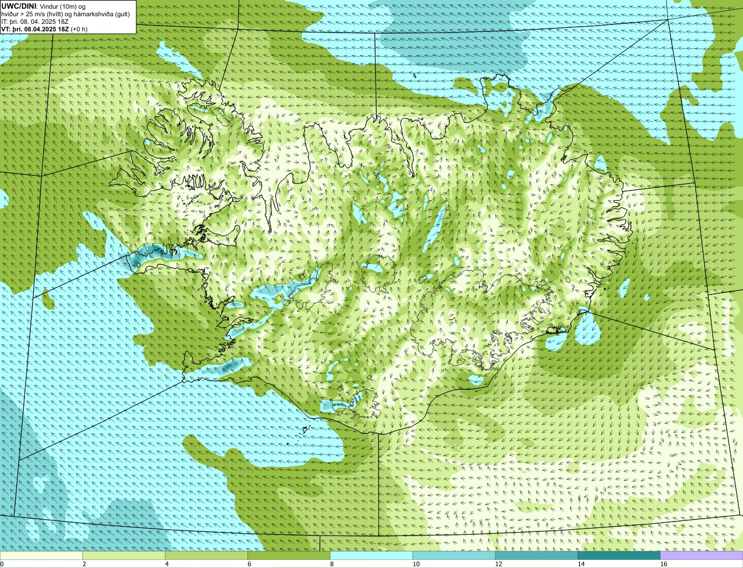Click the colorbar tick label '14'
The width and height of the screenshot is (743, 568).
point(580,564)
